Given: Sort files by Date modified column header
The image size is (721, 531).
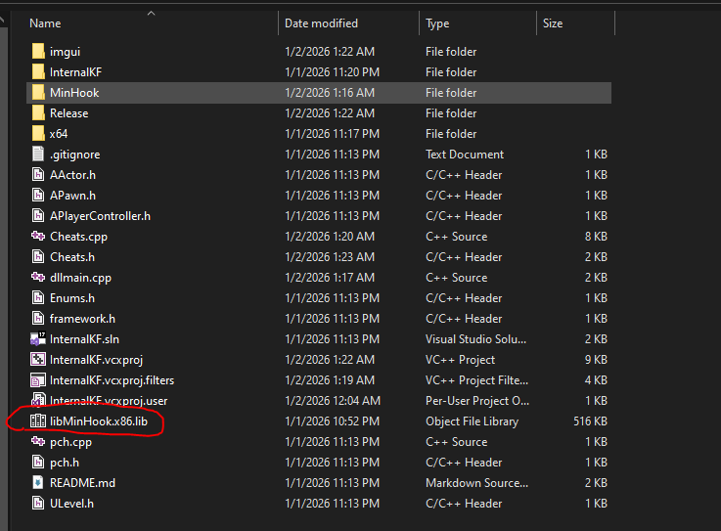Looking at the screenshot, I should point(321,23).
